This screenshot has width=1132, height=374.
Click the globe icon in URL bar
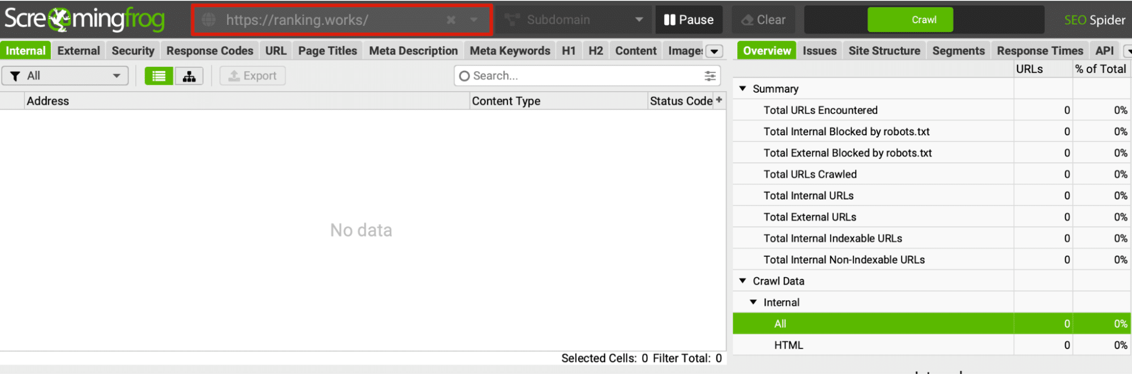coord(209,20)
